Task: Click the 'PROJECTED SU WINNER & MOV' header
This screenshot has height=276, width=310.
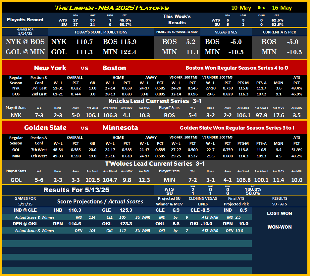Action: [177, 32]
